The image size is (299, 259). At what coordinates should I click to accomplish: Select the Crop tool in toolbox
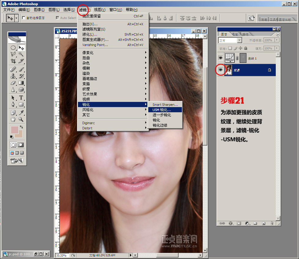pyautogui.click(x=13, y=61)
